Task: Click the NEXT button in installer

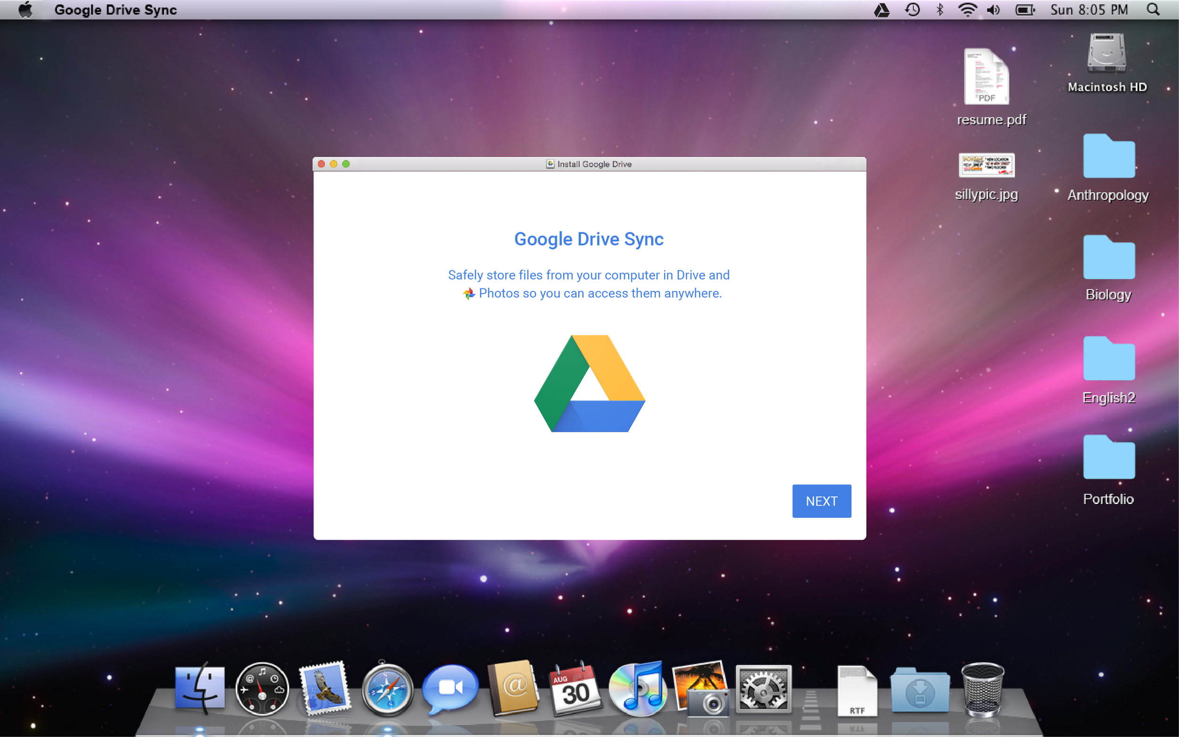Action: [x=821, y=501]
